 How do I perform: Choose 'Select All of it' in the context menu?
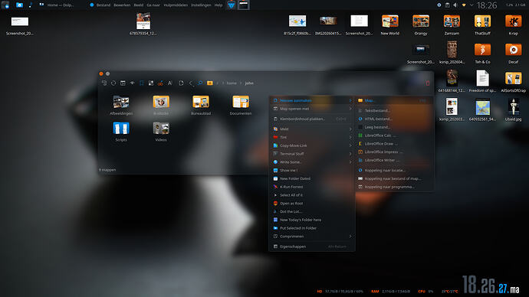coord(312,195)
